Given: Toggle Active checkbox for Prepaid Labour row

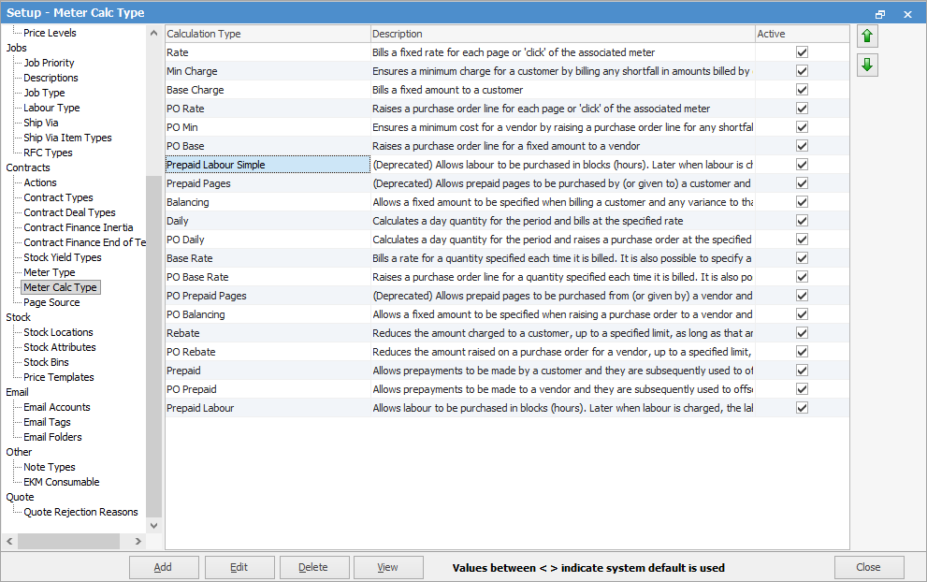Looking at the screenshot, I should [802, 408].
